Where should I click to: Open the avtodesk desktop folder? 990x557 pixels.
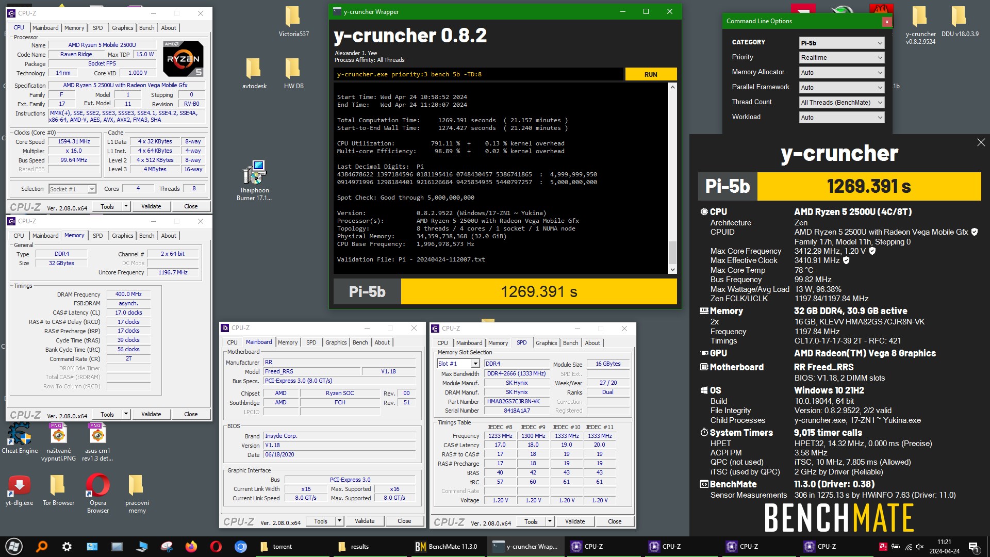point(254,73)
